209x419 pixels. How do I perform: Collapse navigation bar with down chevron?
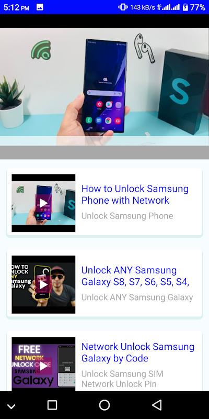(11, 407)
